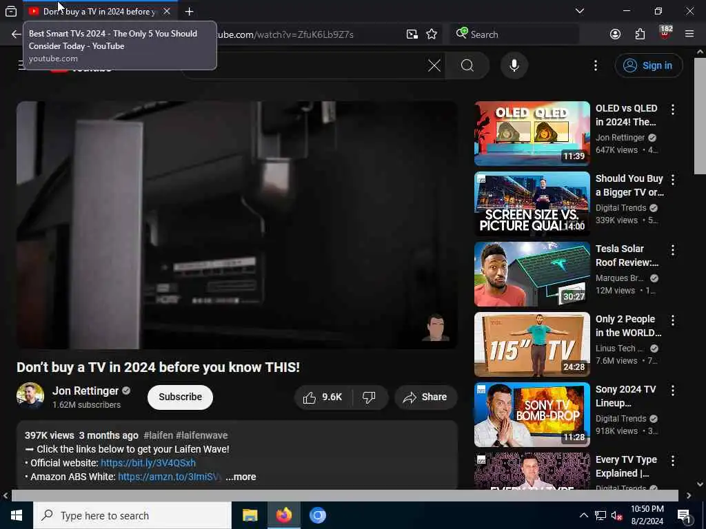Viewport: 706px width, 529px height.
Task: Click the Firefox View icon in tab bar
Action: (x=11, y=11)
